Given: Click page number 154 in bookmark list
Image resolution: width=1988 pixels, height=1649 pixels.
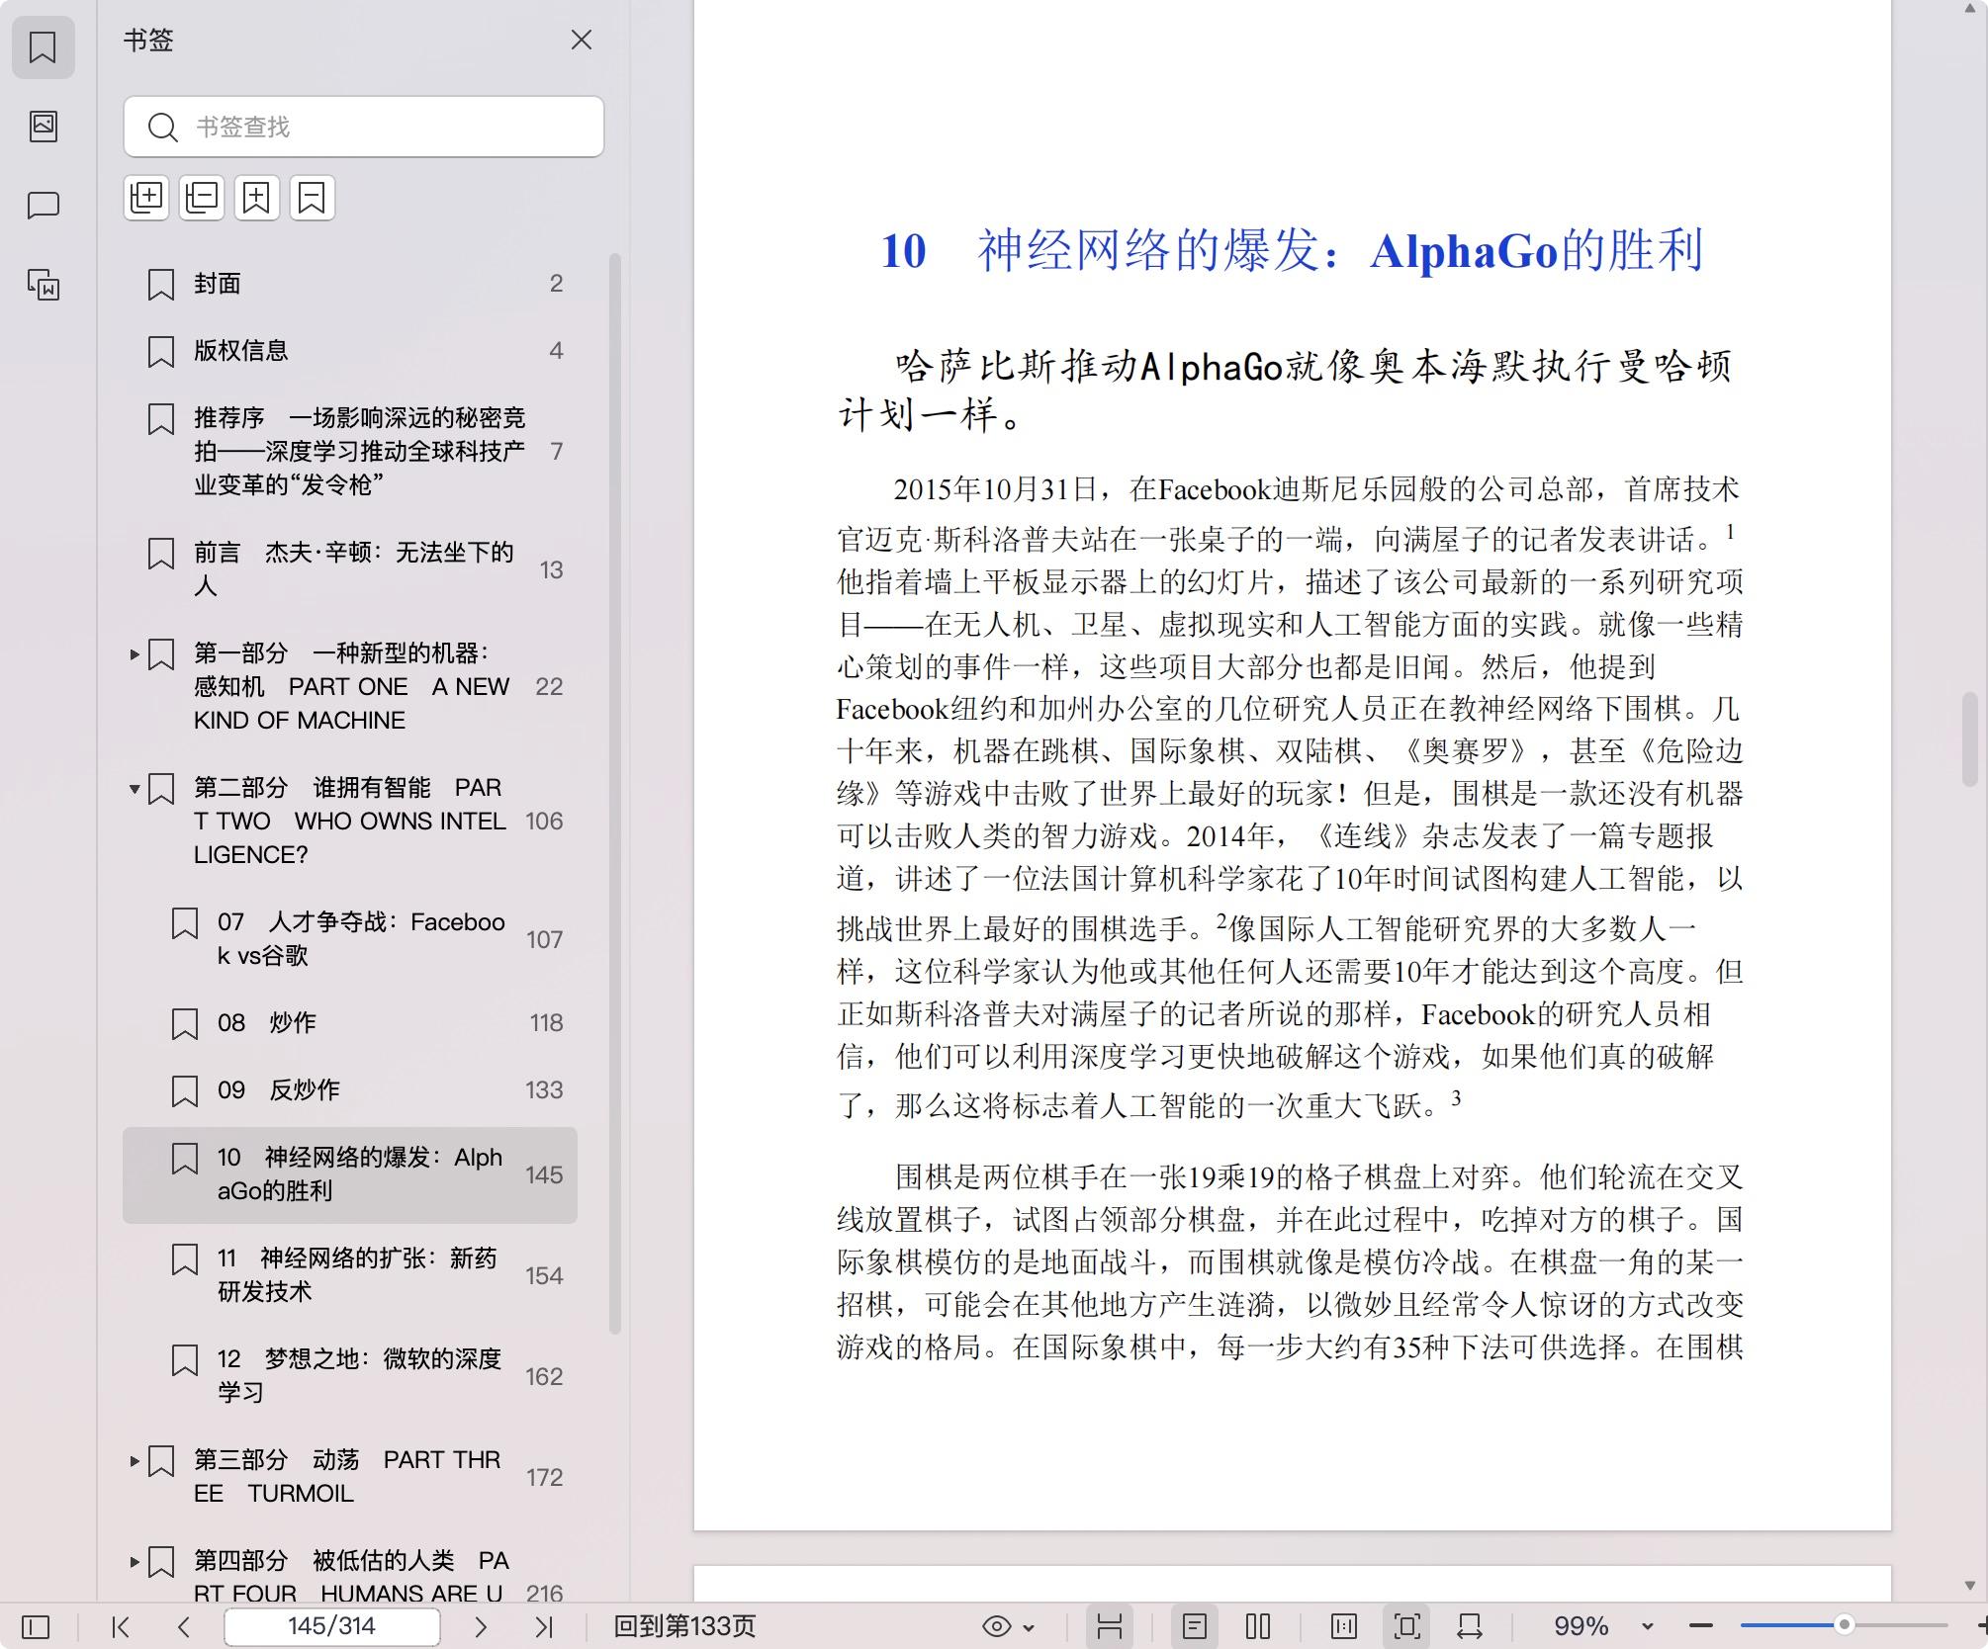Looking at the screenshot, I should 544,1275.
